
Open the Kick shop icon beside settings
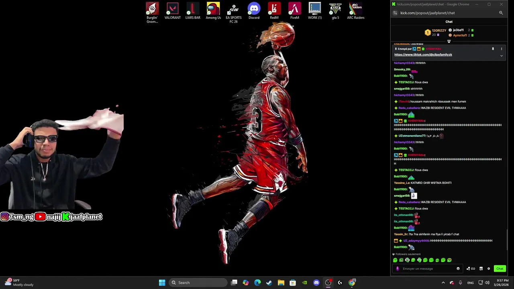481,269
